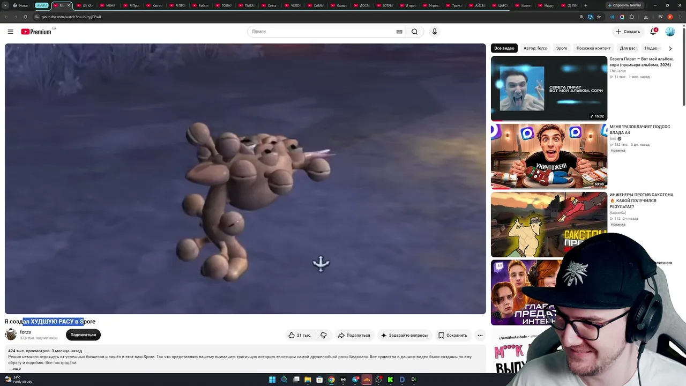Open the green K app on taskbar
Viewport: 686px width, 386px height.
(x=390, y=380)
